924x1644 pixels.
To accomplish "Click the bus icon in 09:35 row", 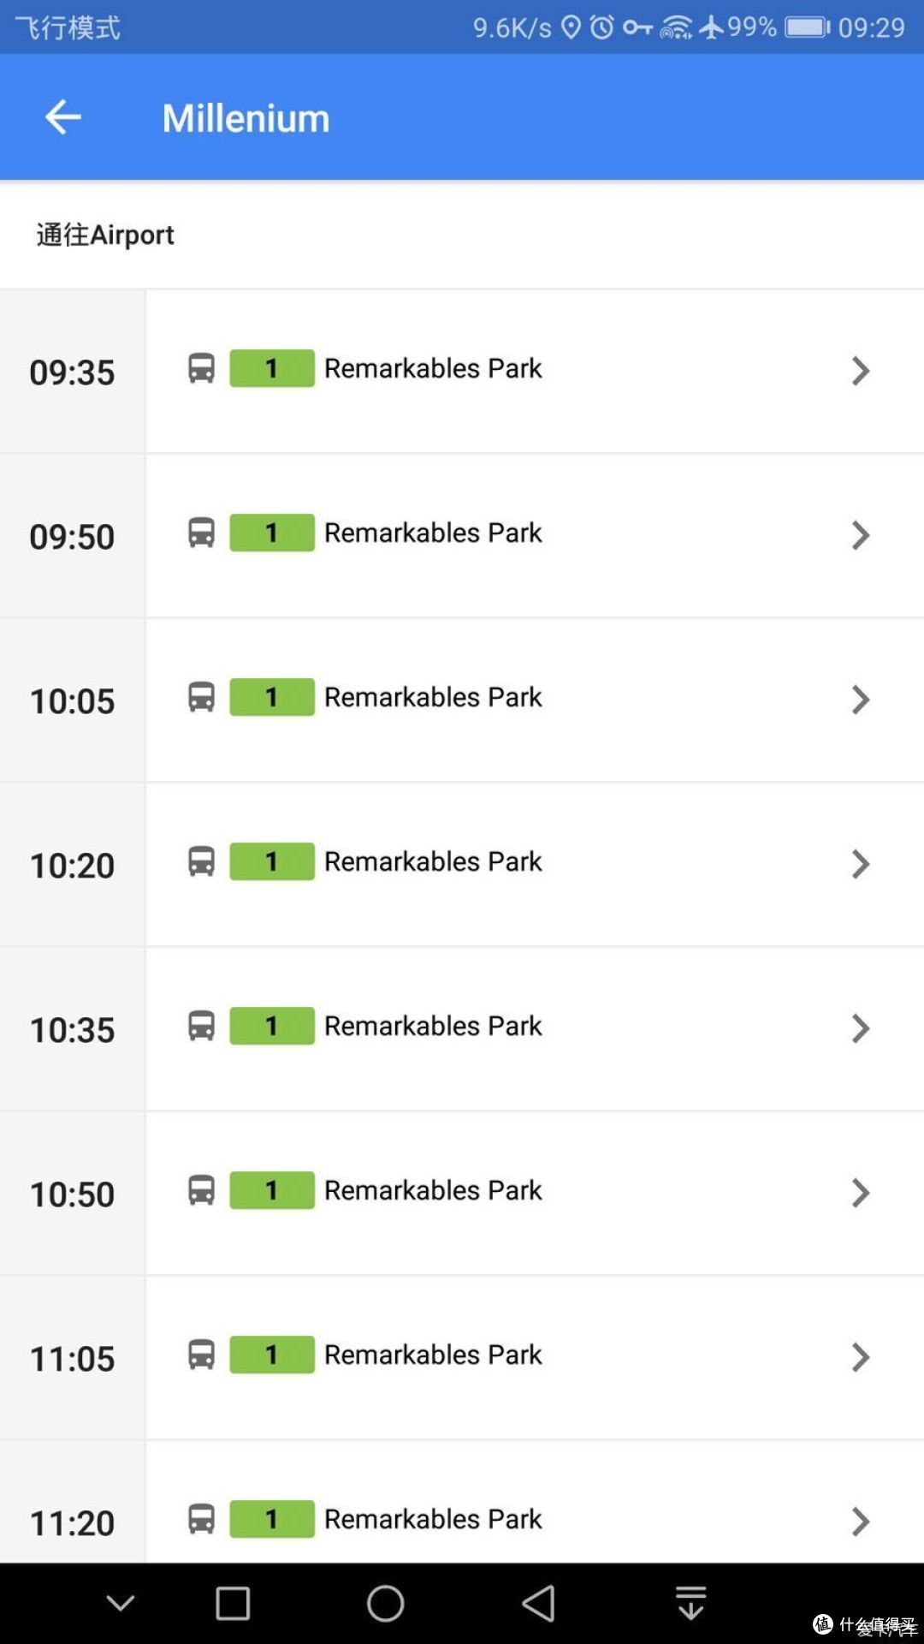I will (201, 368).
